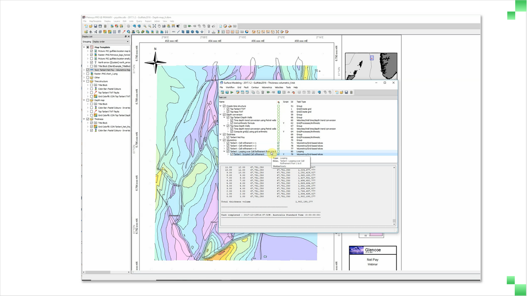
Task: Copy the selected task via the toolbar icon
Action: (252, 92)
